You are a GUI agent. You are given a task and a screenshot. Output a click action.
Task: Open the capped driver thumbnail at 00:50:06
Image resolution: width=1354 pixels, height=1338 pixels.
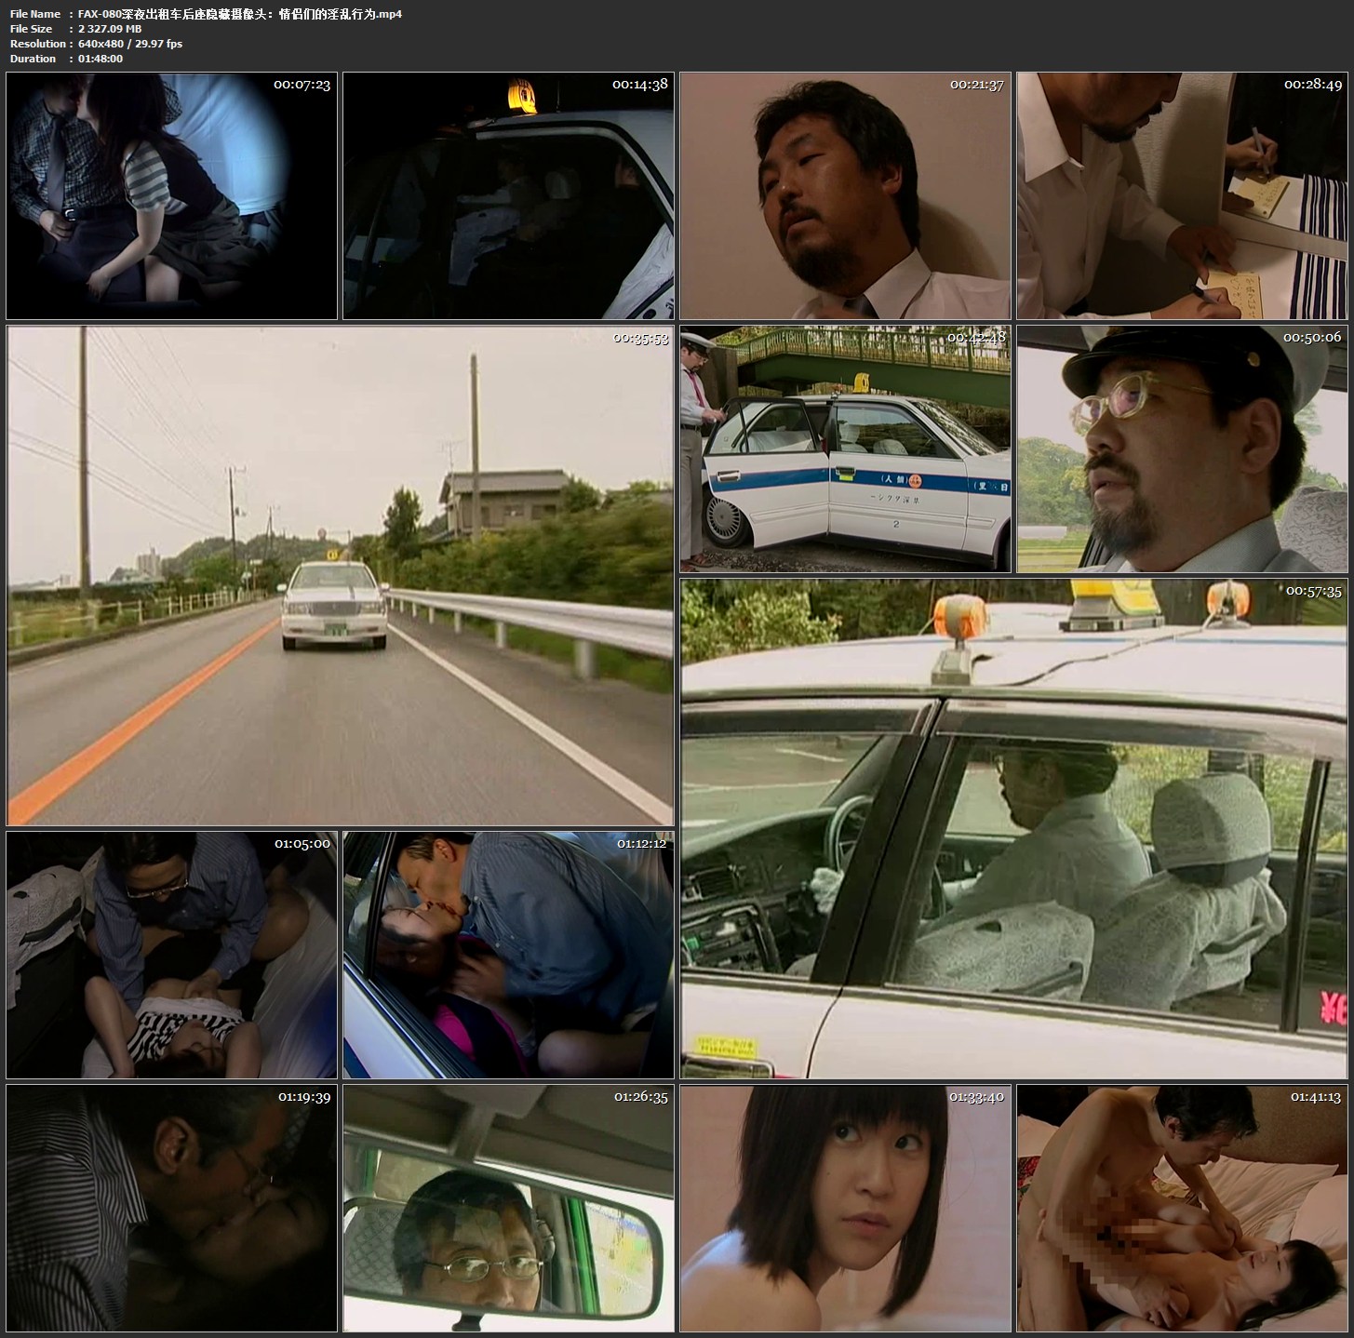(x=1182, y=449)
